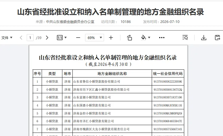223x136 pixels.
Task: Expand the highlight color dropdown arrow
Action: [x=149, y=38]
